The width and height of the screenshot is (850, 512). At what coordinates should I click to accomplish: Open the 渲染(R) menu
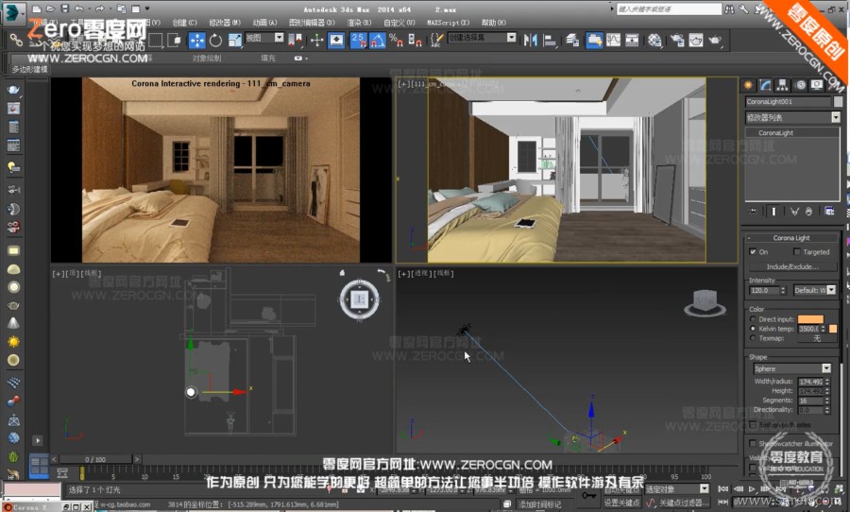[360, 23]
